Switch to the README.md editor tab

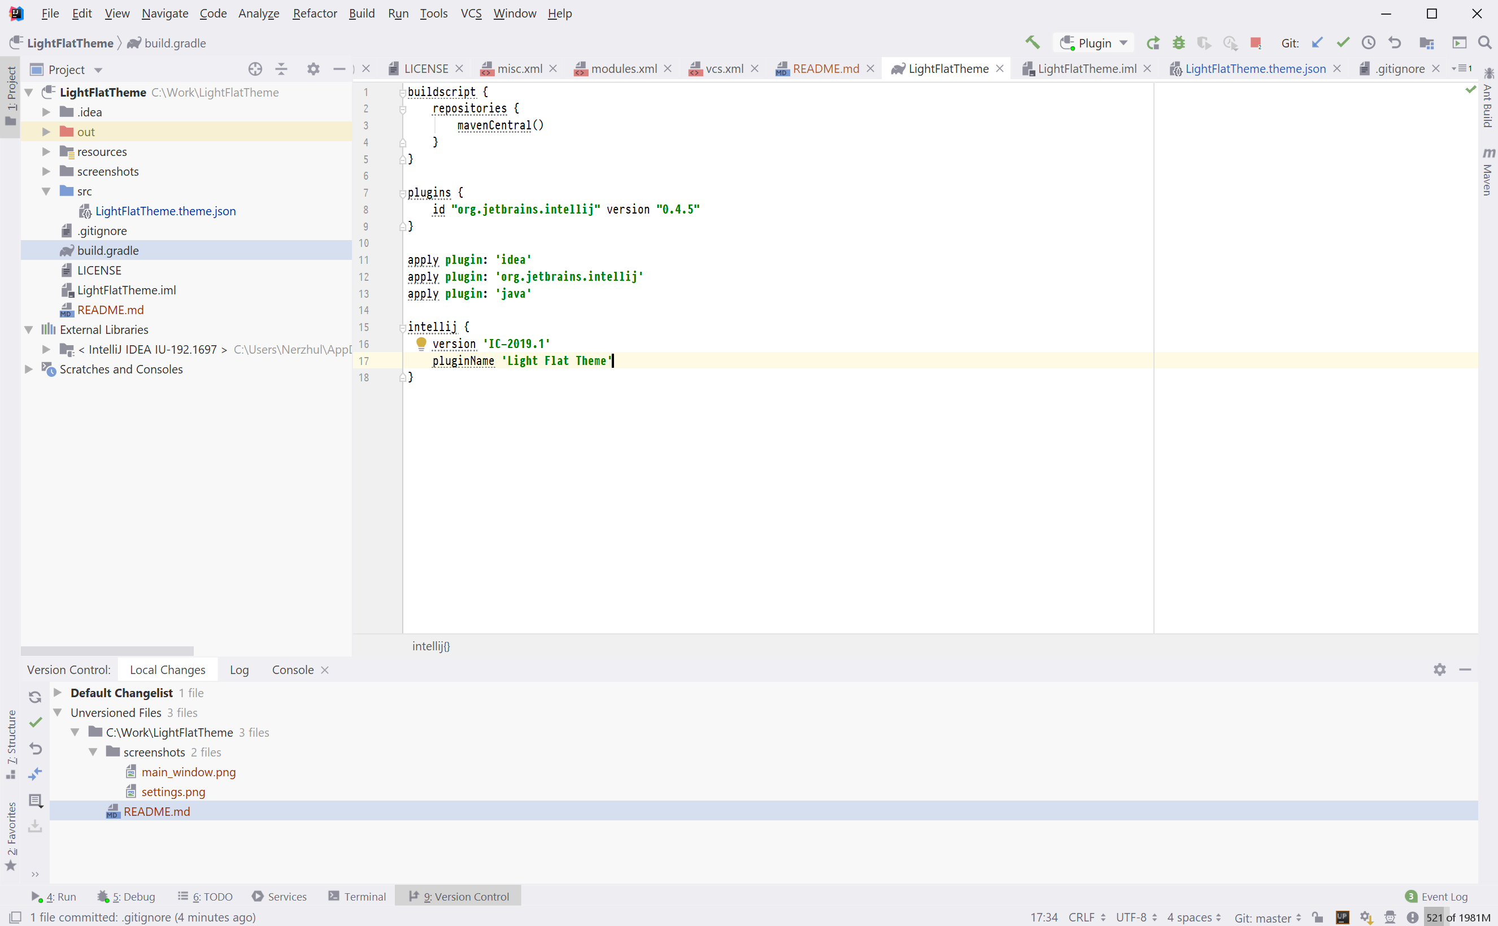point(825,68)
